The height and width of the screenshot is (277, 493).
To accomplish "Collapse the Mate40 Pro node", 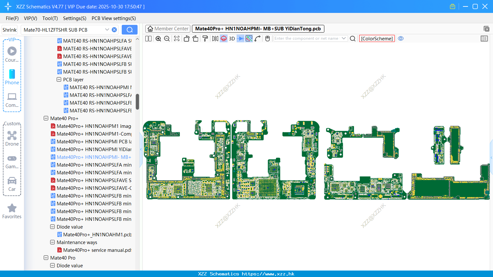I will (46, 258).
